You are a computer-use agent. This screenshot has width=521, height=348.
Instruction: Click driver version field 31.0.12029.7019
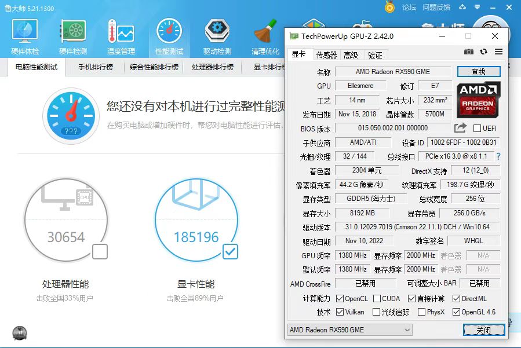coord(417,227)
